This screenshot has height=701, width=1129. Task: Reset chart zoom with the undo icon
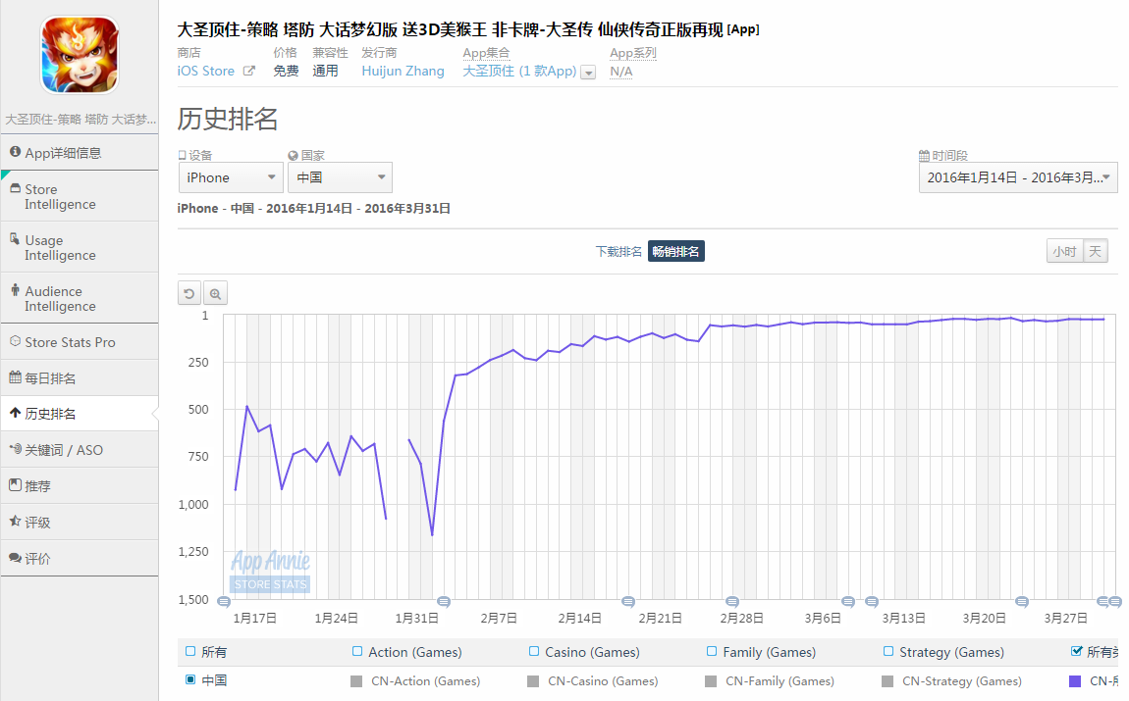pos(189,293)
